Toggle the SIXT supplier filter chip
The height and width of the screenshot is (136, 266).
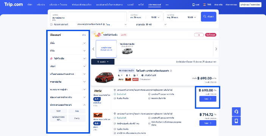point(59,111)
